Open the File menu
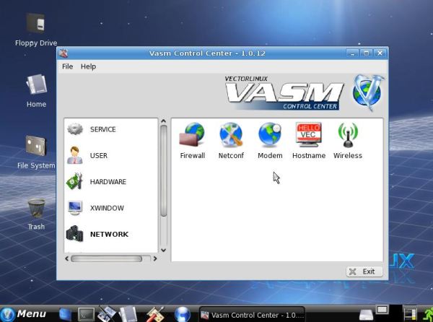Viewport: 433px width, 322px height. 67,66
